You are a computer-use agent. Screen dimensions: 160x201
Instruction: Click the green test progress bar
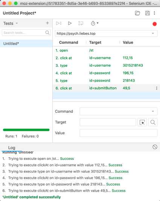pyautogui.click(x=26, y=130)
